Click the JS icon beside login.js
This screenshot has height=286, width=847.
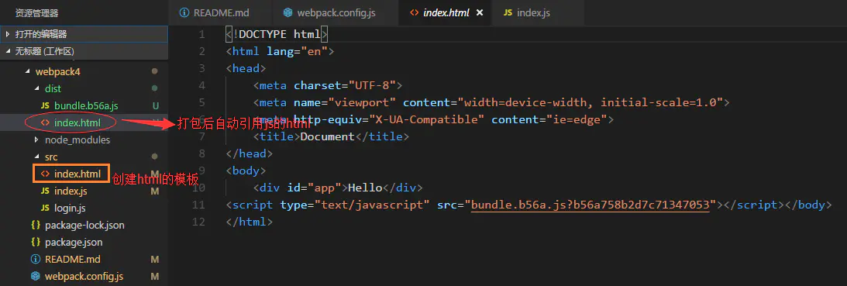click(x=46, y=208)
